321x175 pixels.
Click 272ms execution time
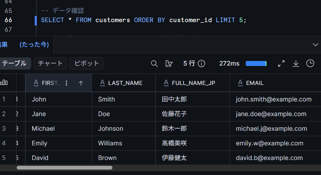click(229, 63)
